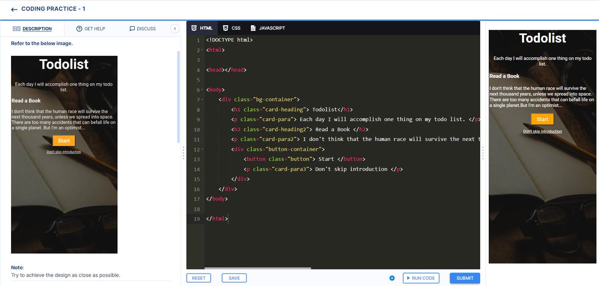Click the JavaScript file icon in the editor tab
Viewport: 599px width, 286px height.
[253, 28]
